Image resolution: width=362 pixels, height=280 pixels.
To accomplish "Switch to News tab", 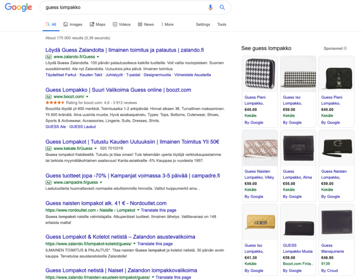I will [x=146, y=24].
